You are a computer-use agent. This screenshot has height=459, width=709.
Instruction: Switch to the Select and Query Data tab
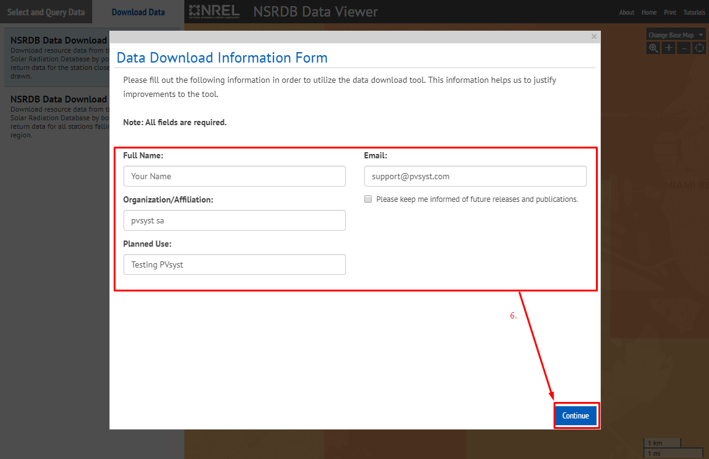(45, 12)
